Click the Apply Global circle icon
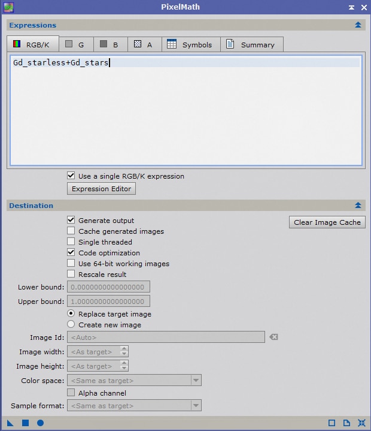 (40, 423)
